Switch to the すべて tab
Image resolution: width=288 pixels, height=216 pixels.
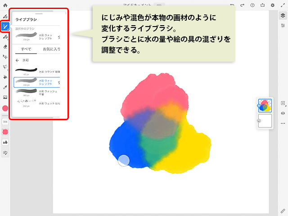click(26, 49)
